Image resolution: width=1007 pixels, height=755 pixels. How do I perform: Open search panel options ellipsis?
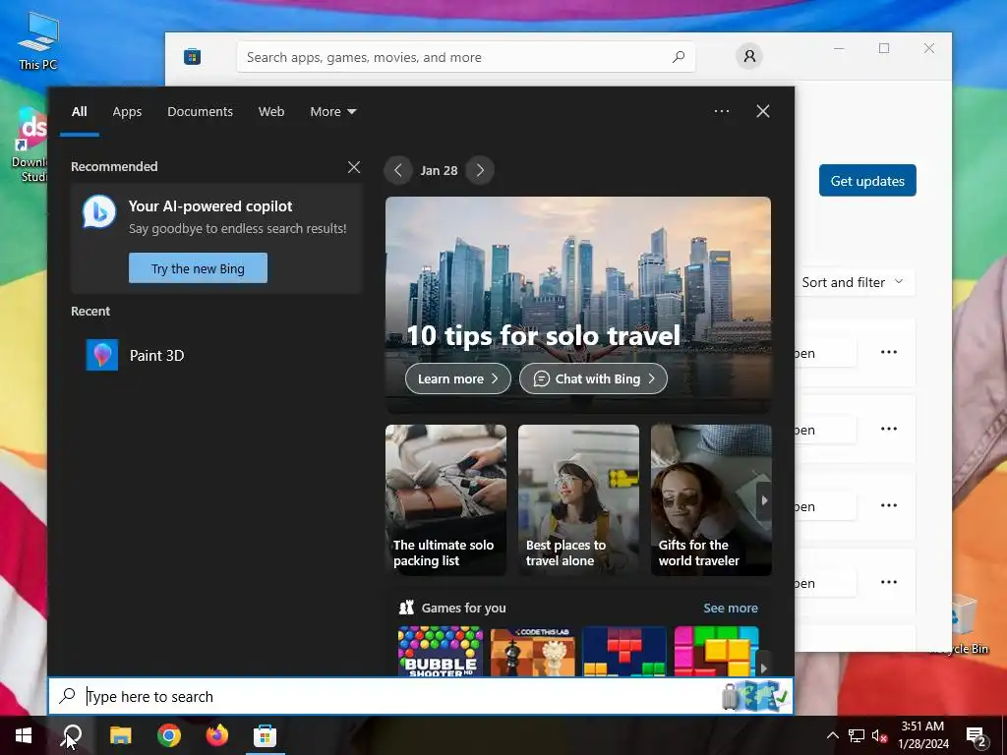tap(721, 111)
